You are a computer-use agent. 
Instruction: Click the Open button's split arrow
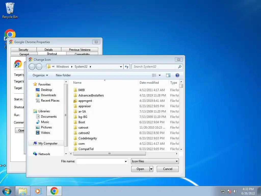151,169
